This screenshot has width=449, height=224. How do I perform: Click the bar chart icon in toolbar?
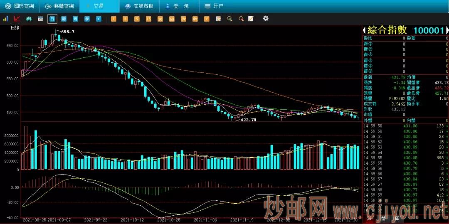pyautogui.click(x=6, y=19)
